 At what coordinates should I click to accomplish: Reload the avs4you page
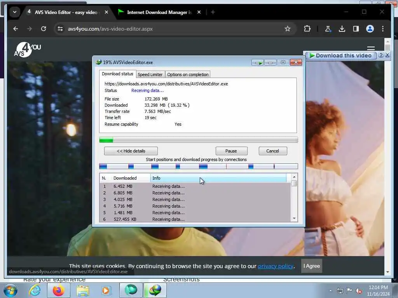[x=44, y=29]
